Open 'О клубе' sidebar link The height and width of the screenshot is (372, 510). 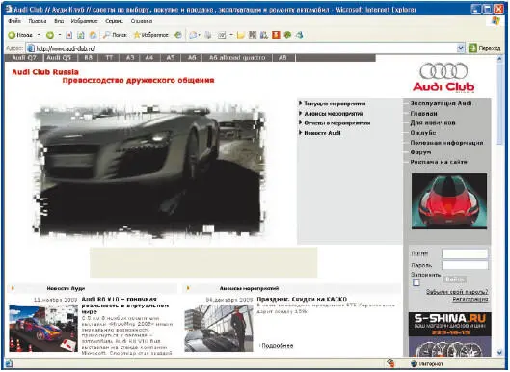coord(423,133)
